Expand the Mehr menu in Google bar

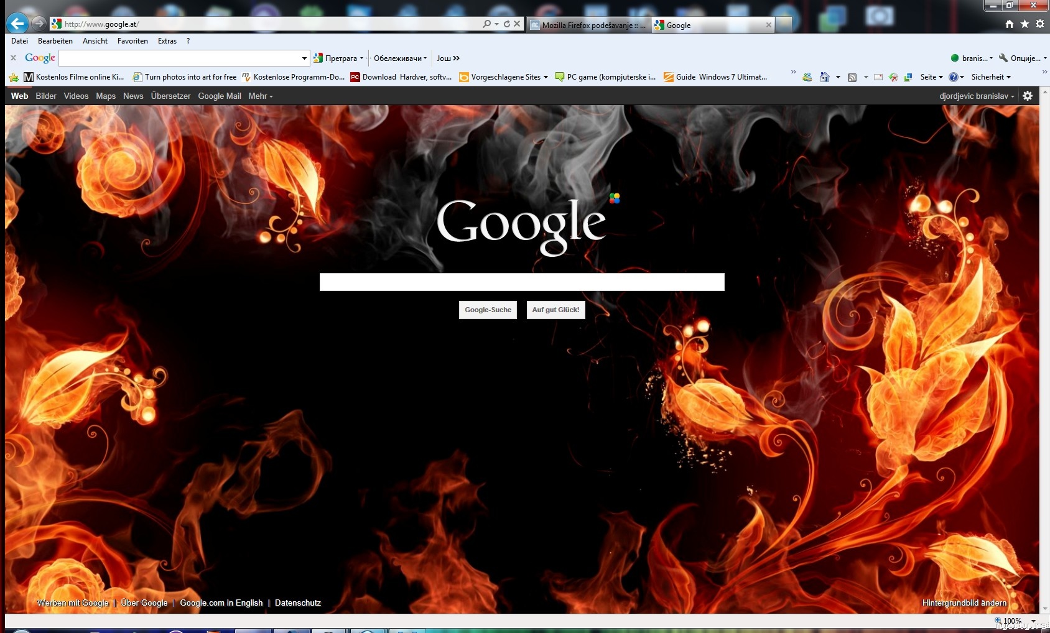(x=261, y=96)
